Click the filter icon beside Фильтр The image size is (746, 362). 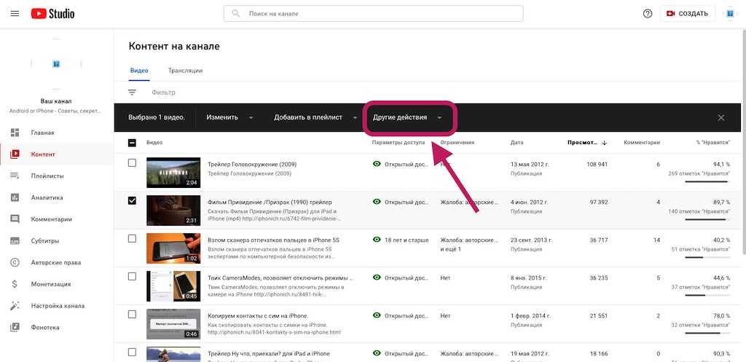[x=132, y=93]
